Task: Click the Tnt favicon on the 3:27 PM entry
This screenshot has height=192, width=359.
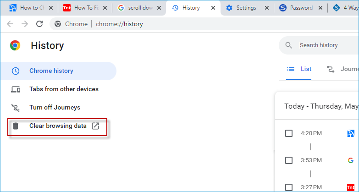Action: tap(351, 187)
